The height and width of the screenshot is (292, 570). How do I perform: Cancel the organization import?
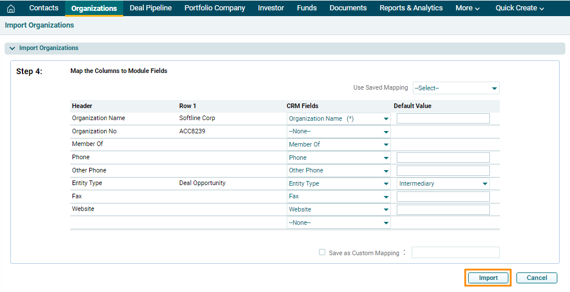pyautogui.click(x=537, y=278)
